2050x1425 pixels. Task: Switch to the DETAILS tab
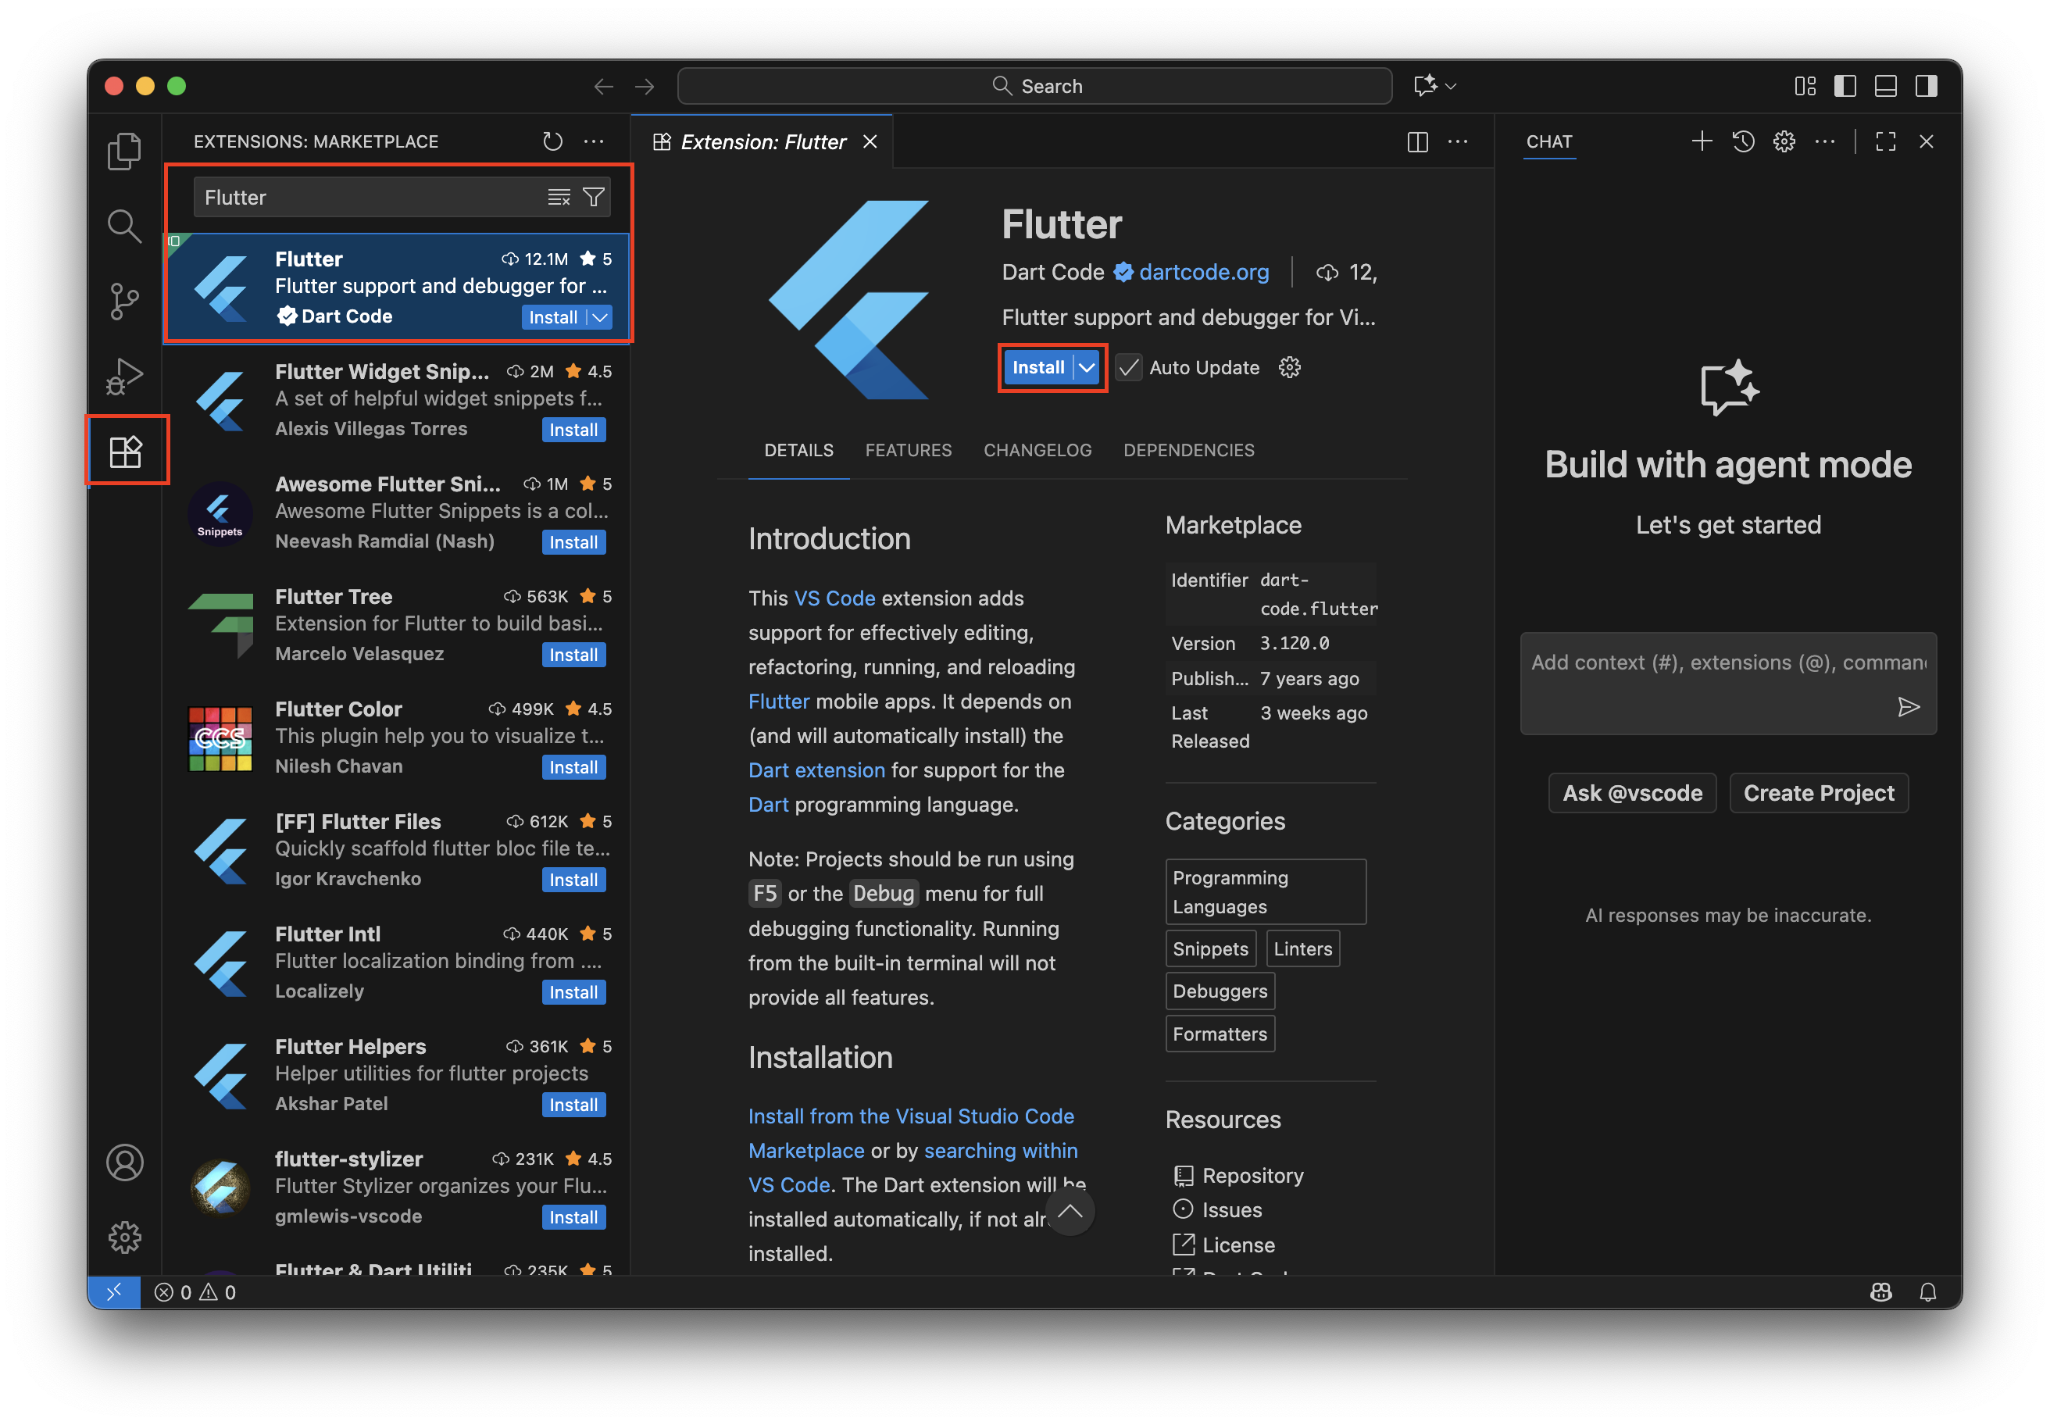point(798,450)
